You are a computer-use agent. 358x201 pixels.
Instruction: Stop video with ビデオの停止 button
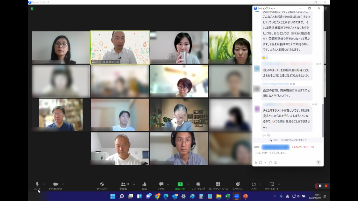tap(56, 185)
